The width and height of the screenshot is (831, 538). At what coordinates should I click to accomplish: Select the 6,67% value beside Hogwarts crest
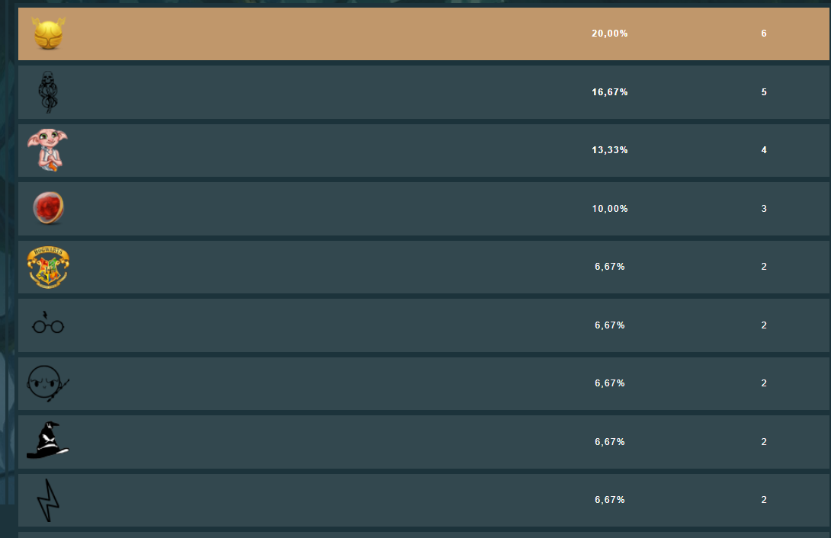(609, 267)
